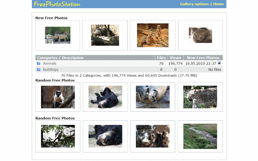Viewport: 258px width, 161px height.
Task: Open the gray cat thumbnail
Action: tap(200, 35)
